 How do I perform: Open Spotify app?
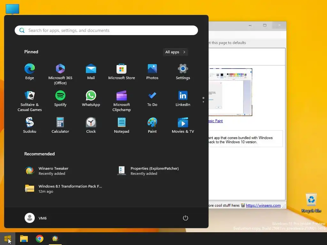click(x=60, y=99)
